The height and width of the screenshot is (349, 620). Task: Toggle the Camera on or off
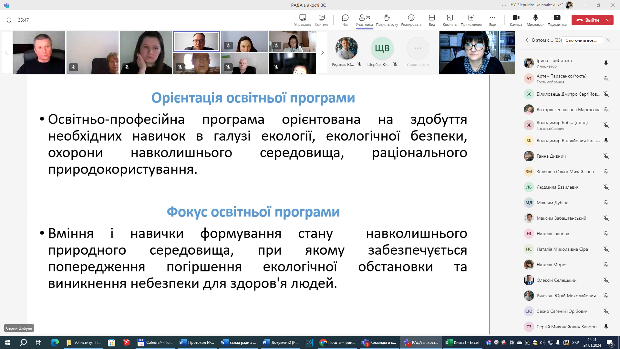tap(516, 18)
